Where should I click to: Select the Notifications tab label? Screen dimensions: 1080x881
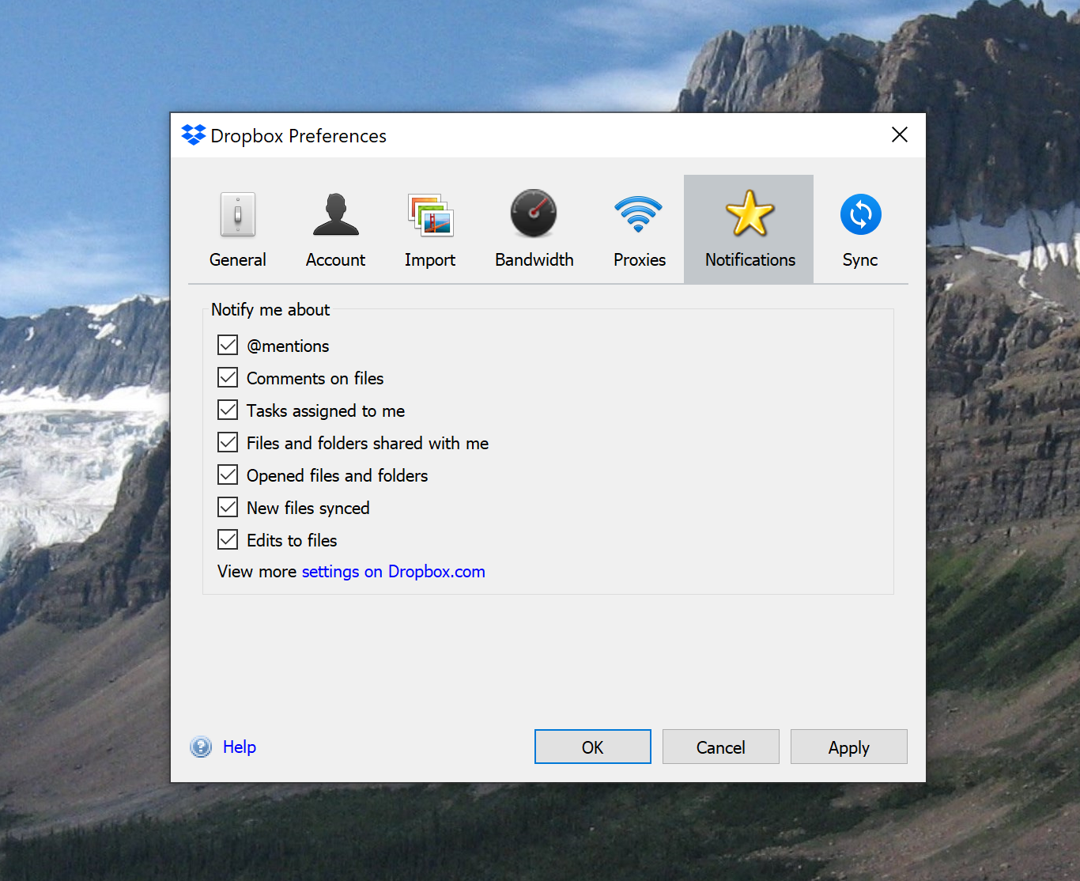point(750,260)
